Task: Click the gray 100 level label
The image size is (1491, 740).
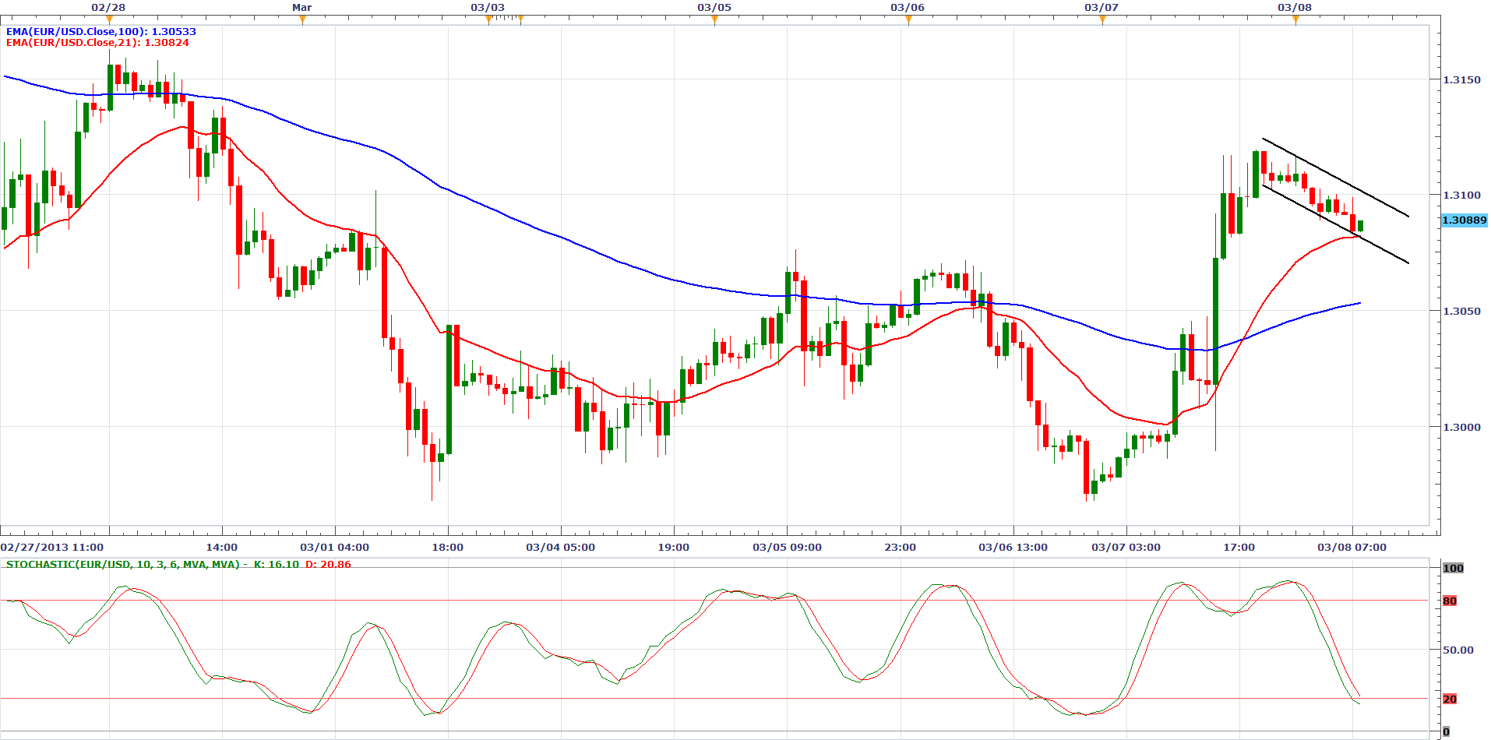Action: [1453, 569]
